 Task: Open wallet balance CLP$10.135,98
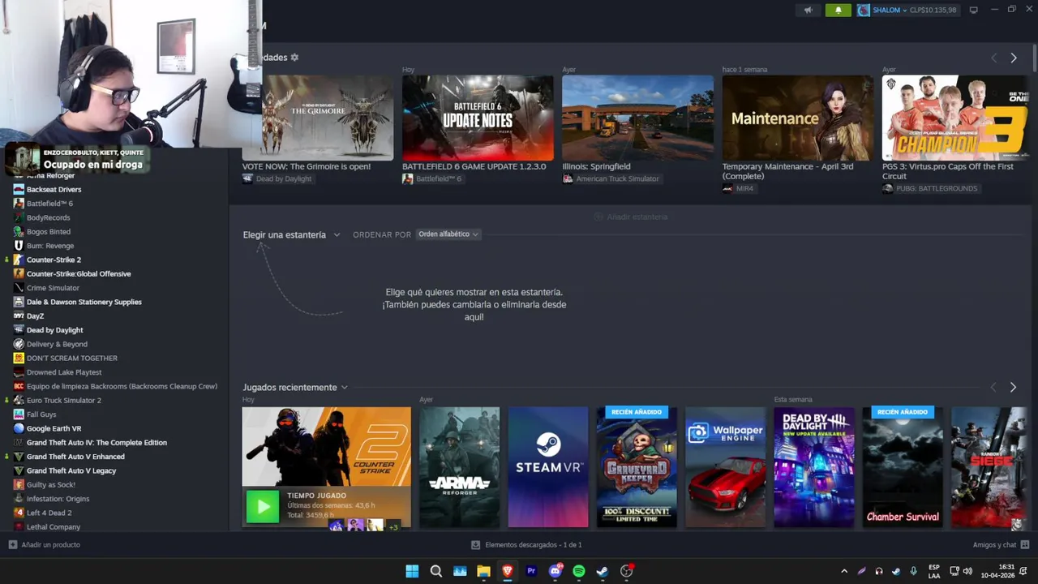pos(933,10)
